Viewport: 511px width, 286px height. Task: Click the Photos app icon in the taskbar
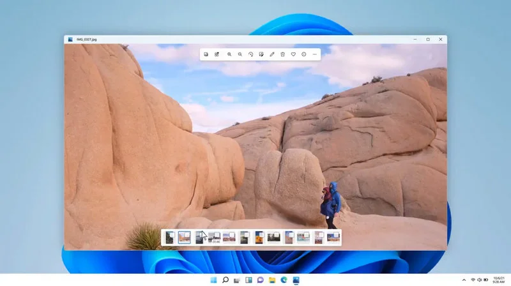coord(296,280)
